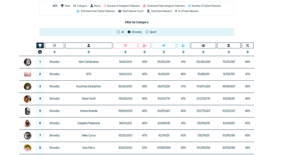Click Name person icon in key legend
The width and height of the screenshot is (283, 155).
pos(92,6)
